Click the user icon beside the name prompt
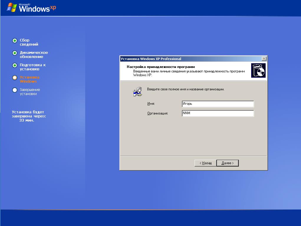301x226 pixels. (138, 92)
